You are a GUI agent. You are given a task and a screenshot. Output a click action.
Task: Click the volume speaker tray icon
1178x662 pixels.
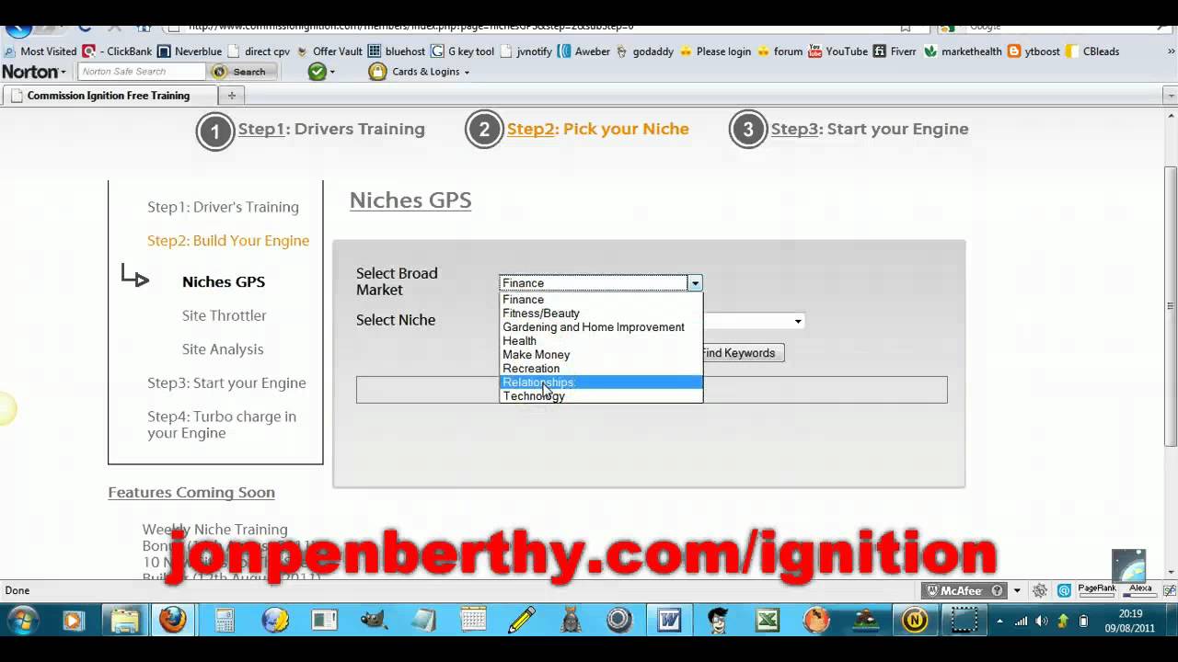(x=1042, y=622)
